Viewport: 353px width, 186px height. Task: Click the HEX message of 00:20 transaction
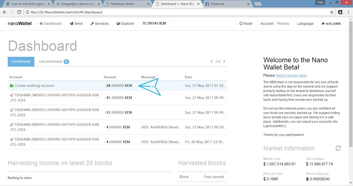[161, 127]
